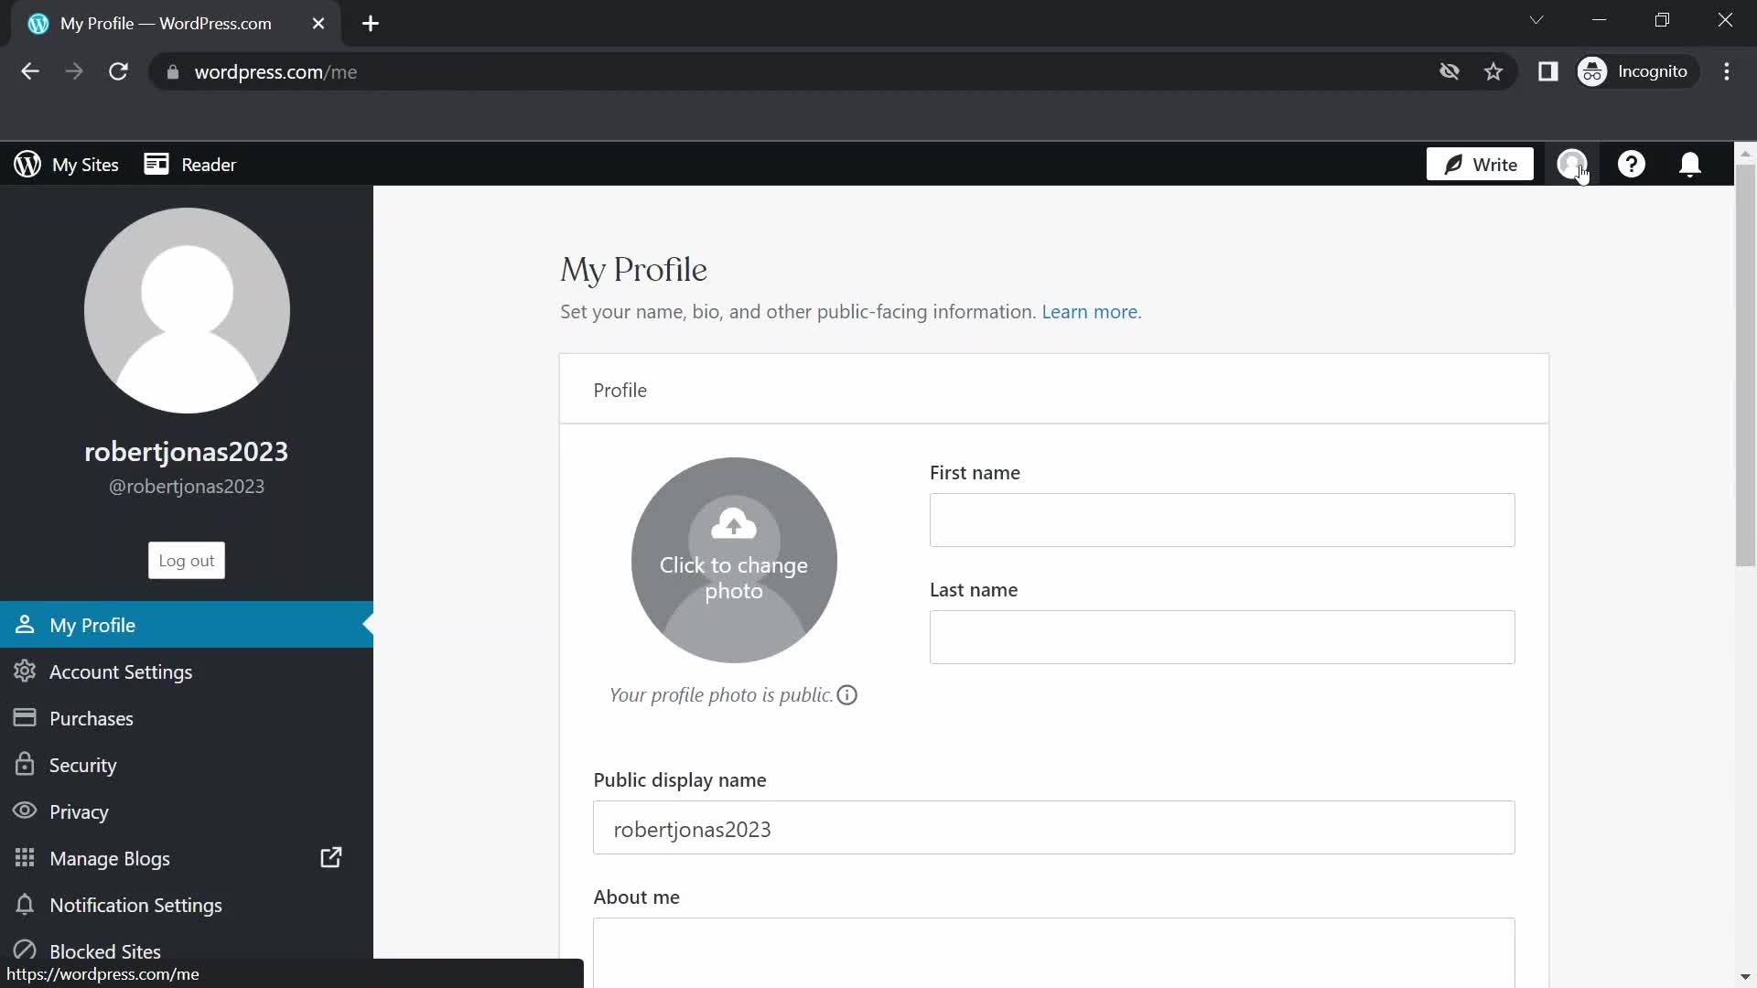Screen dimensions: 1757x988
Task: Open the tab search chevron
Action: click(x=1536, y=19)
